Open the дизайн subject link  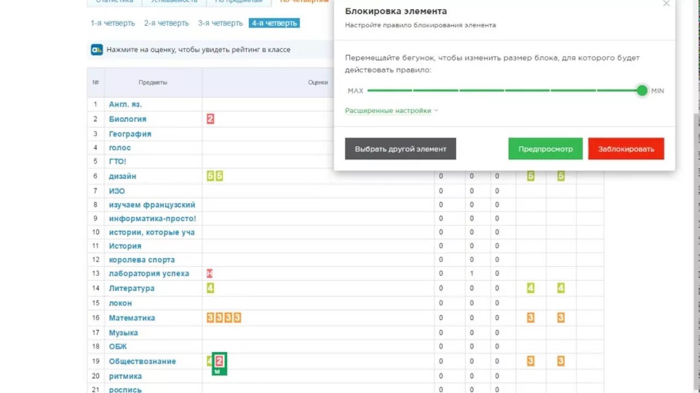[x=122, y=176]
